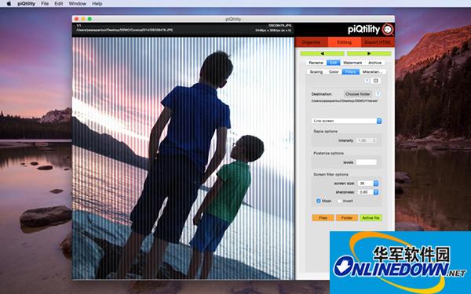Open the Window menu

78,4
